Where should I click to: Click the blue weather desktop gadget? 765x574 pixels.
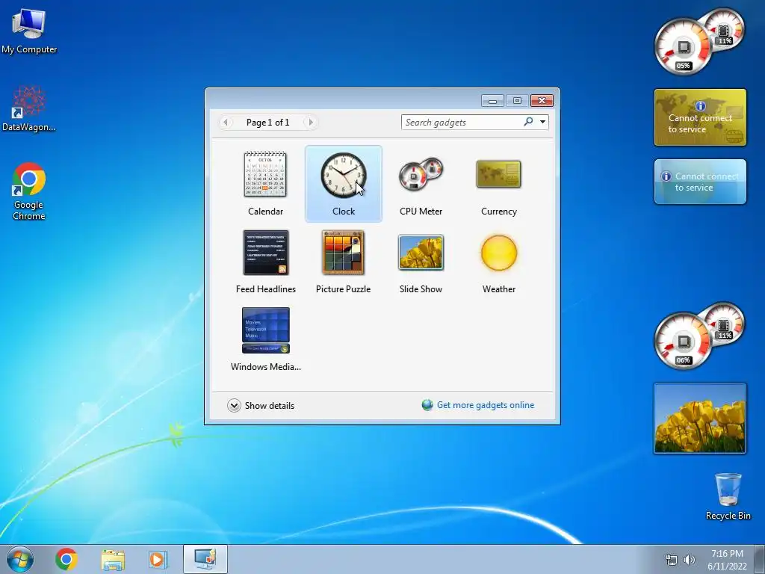[700, 182]
